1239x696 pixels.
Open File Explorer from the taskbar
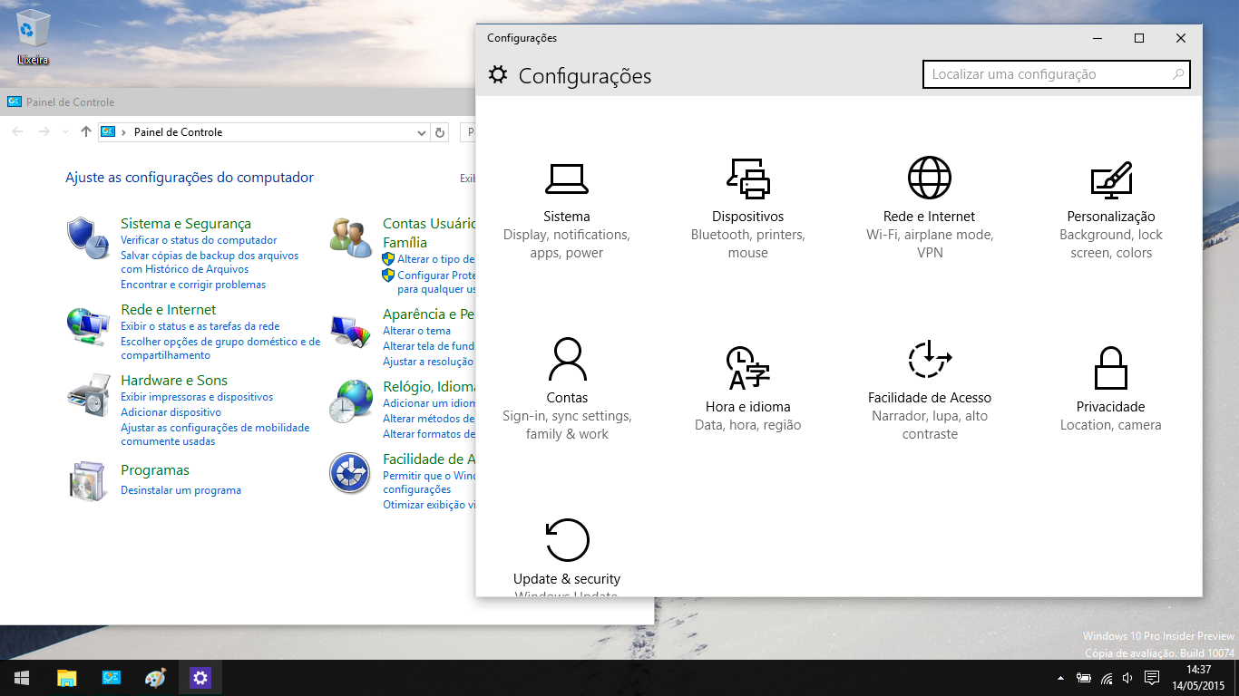point(66,678)
